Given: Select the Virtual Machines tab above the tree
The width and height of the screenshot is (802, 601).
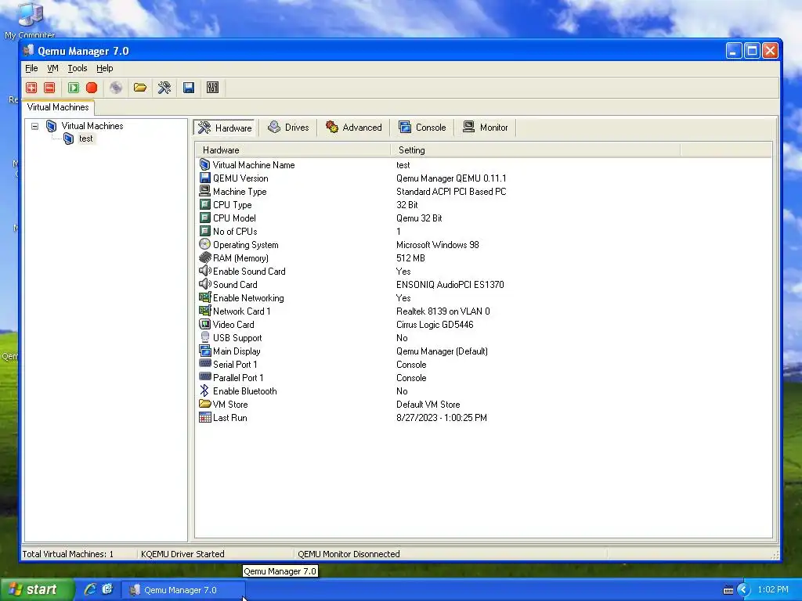Looking at the screenshot, I should 58,107.
